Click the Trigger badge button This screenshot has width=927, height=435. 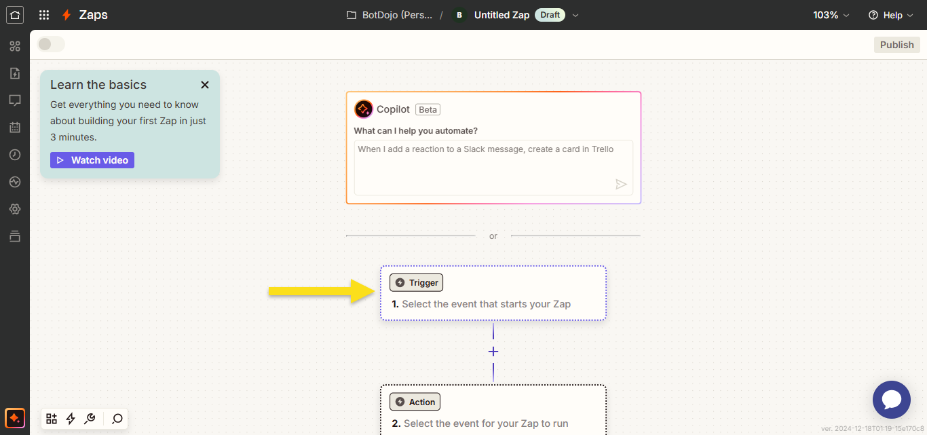[x=416, y=283]
